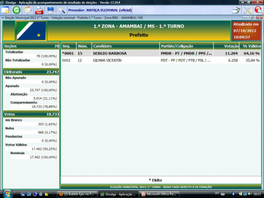Viewport: 264px width, 198px height.
Task: Click the 6.258 vote count
Action: pos(233,60)
